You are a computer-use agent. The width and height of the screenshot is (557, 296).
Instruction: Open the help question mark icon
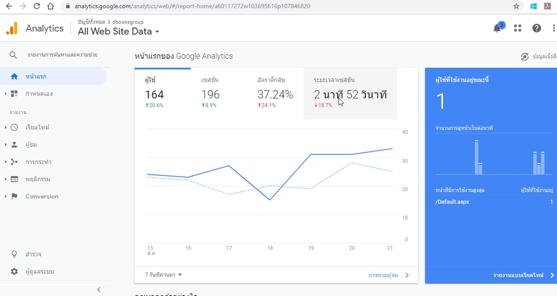click(x=537, y=28)
